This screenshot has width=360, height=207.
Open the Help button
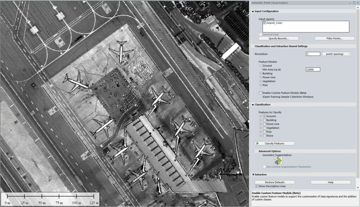pyautogui.click(x=330, y=182)
